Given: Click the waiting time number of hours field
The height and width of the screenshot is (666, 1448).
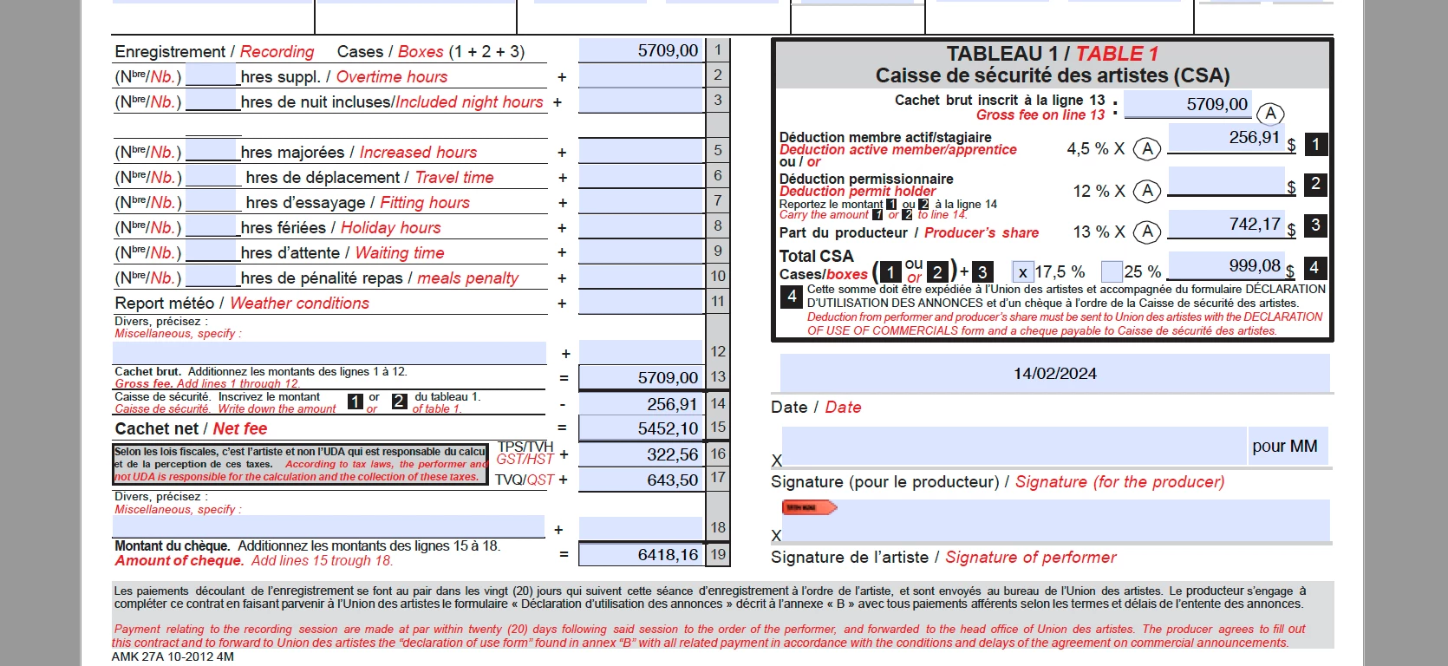Looking at the screenshot, I should [x=211, y=251].
